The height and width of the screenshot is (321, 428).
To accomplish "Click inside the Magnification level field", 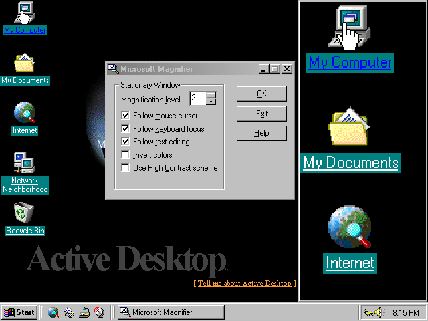I will pyautogui.click(x=198, y=98).
